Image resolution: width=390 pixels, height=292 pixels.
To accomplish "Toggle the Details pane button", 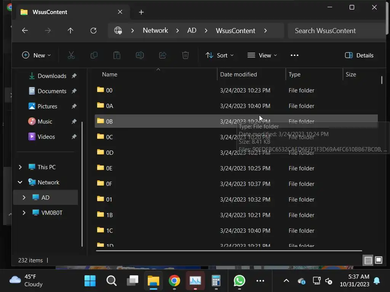I will point(359,55).
